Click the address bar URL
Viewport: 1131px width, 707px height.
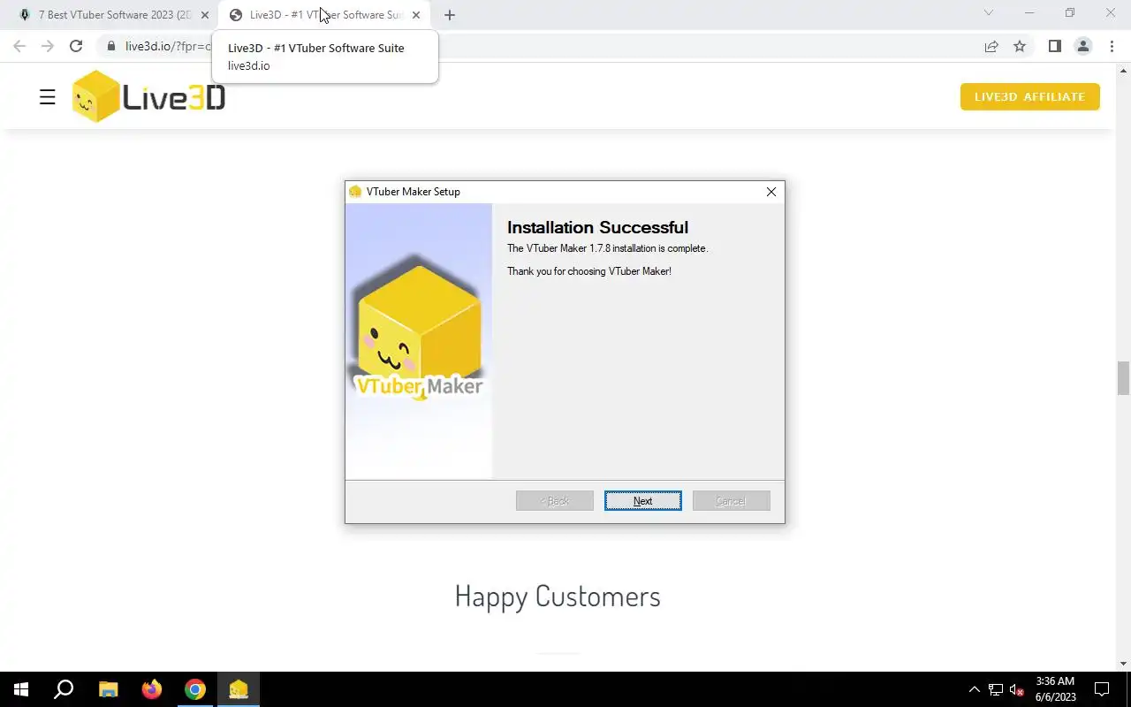(168, 46)
